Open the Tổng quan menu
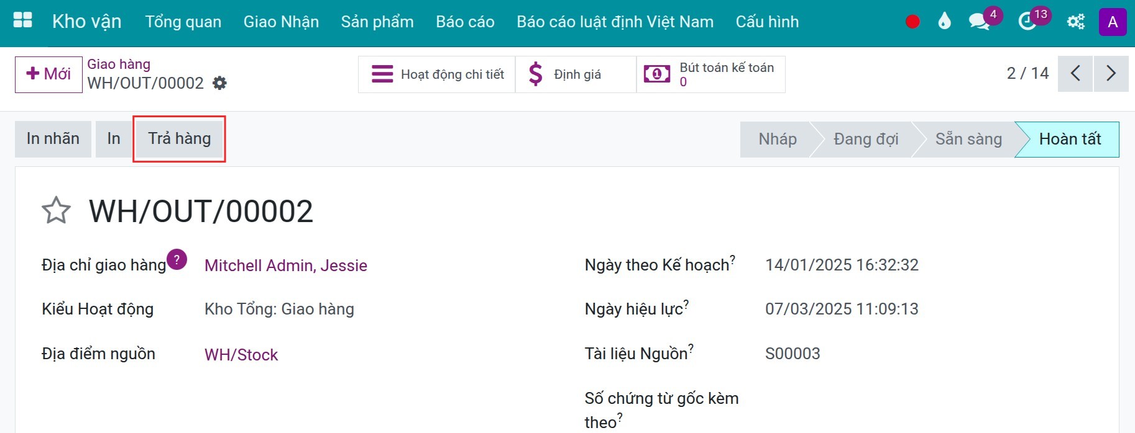 [183, 22]
